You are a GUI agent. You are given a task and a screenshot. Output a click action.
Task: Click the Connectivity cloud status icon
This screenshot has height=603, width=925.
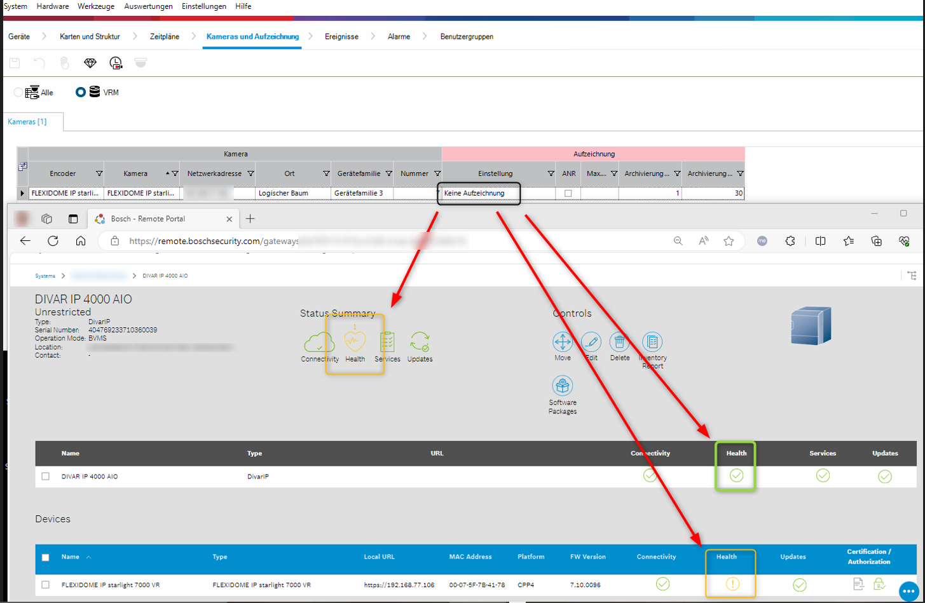pyautogui.click(x=319, y=343)
